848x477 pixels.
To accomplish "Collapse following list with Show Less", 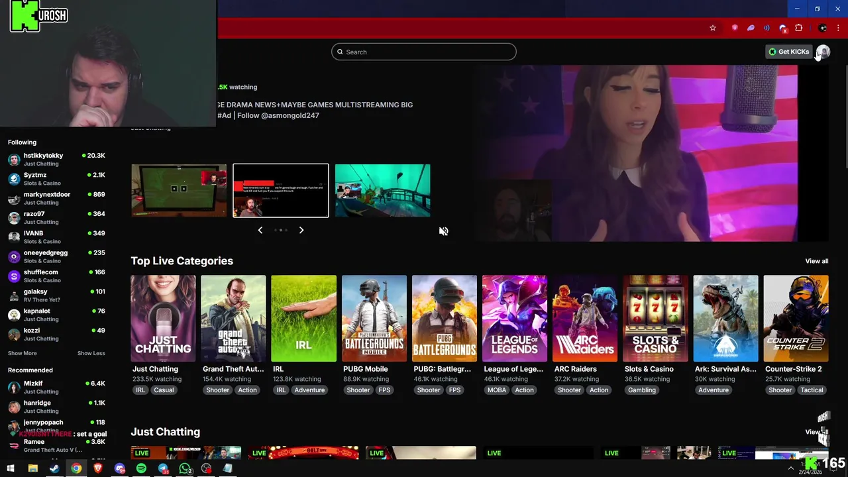I will [91, 353].
